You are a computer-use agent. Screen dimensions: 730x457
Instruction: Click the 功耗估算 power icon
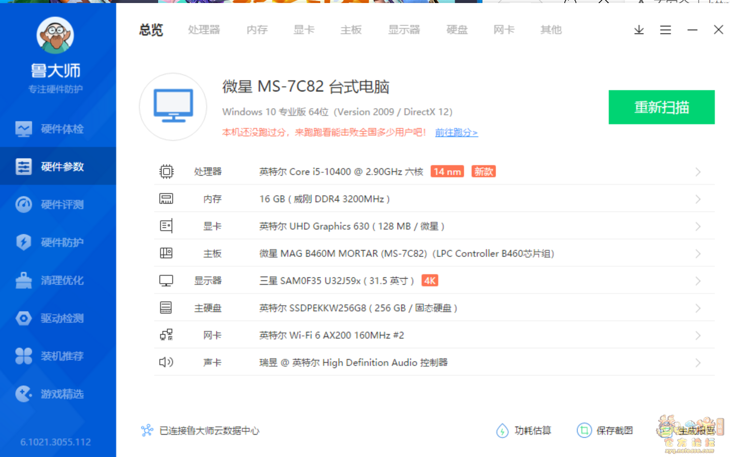502,430
